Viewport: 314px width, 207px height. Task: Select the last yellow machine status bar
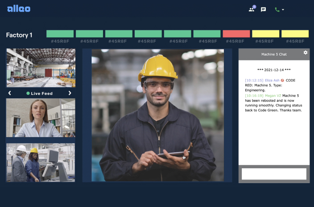point(295,34)
